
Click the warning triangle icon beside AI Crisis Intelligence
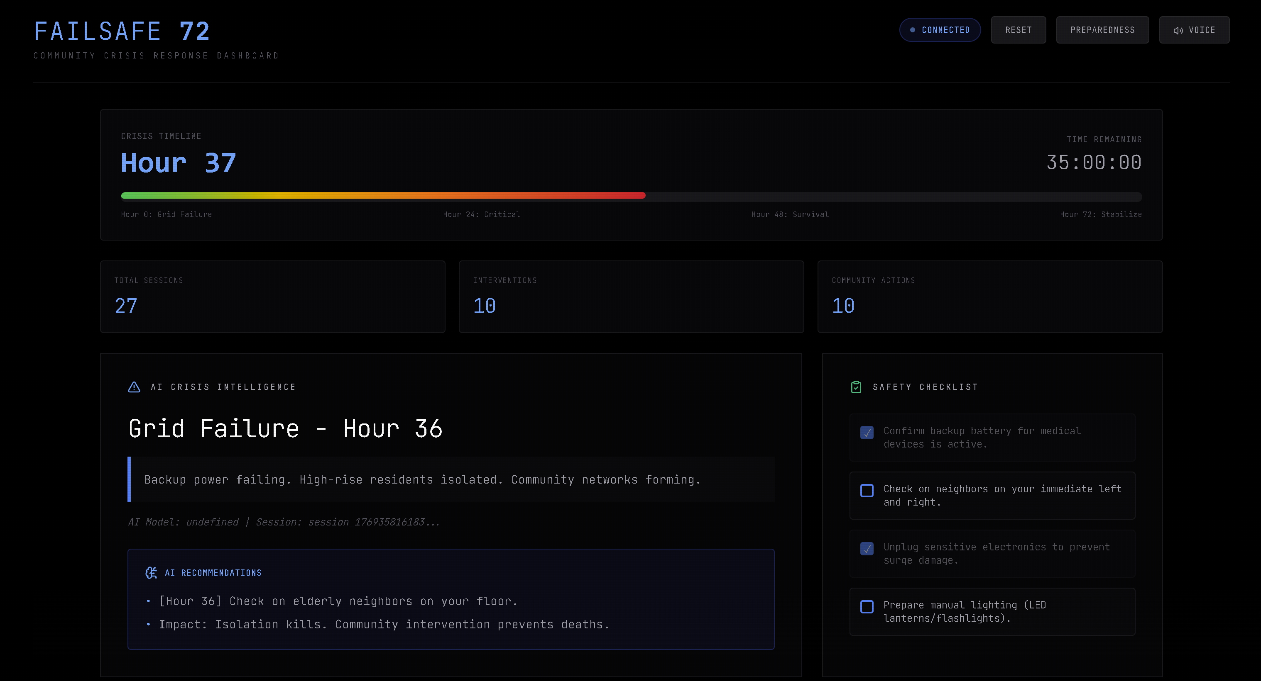pyautogui.click(x=134, y=387)
